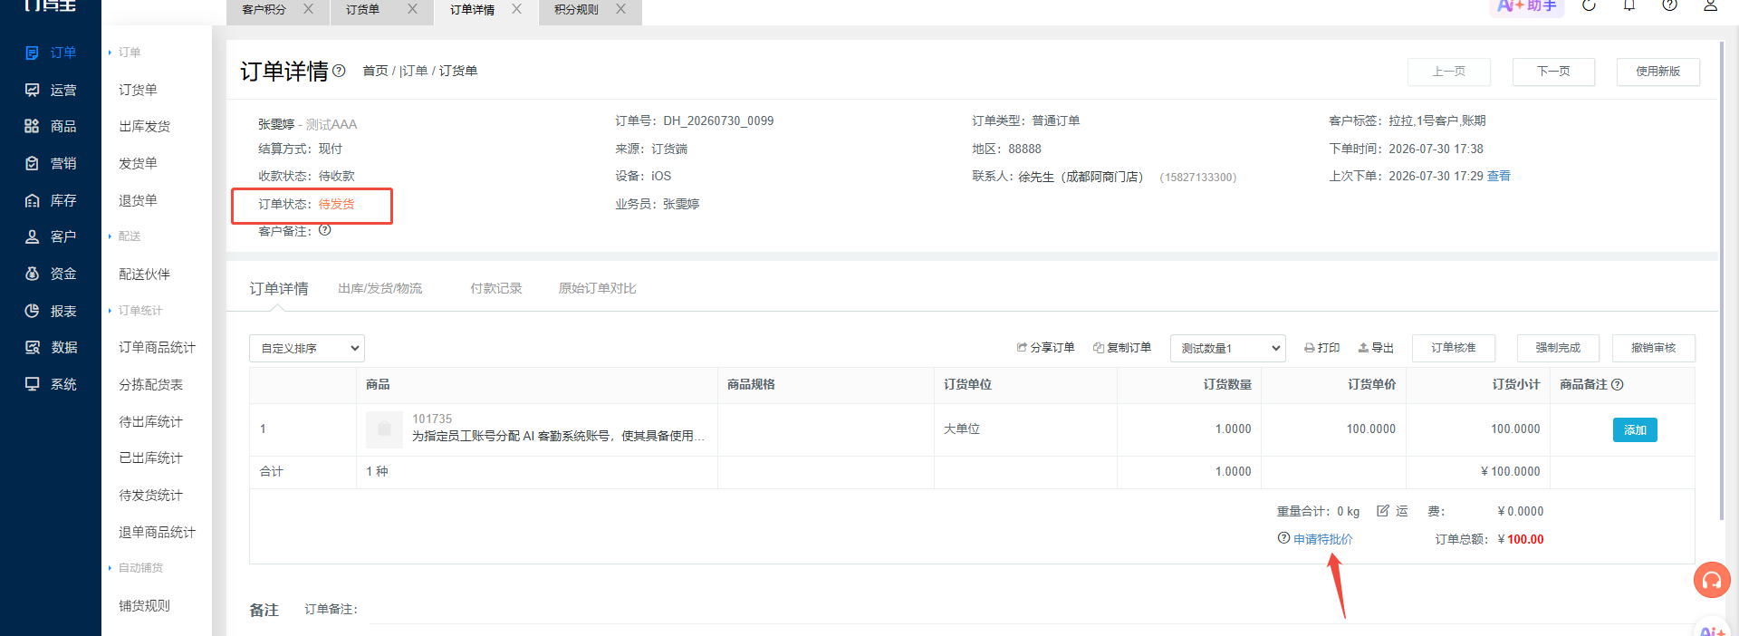
Task: Open 出库发货 in the order submenu
Action: 145,126
